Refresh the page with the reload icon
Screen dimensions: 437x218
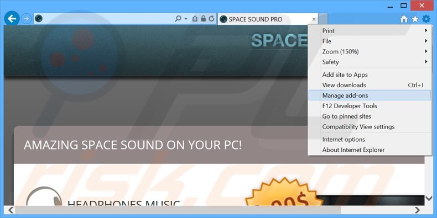click(x=211, y=19)
